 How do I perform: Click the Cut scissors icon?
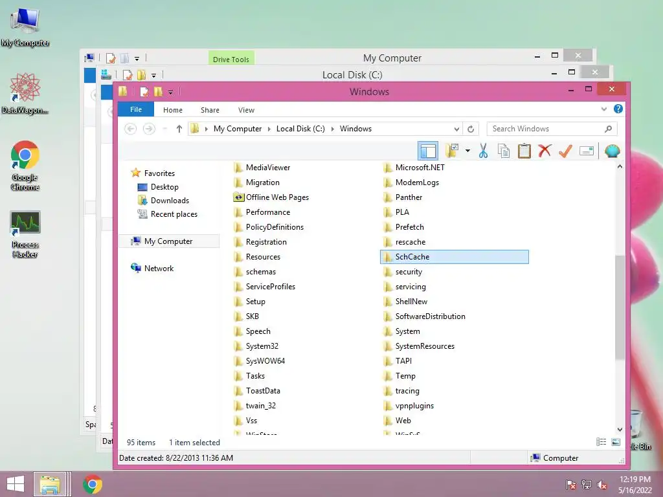[x=483, y=151]
